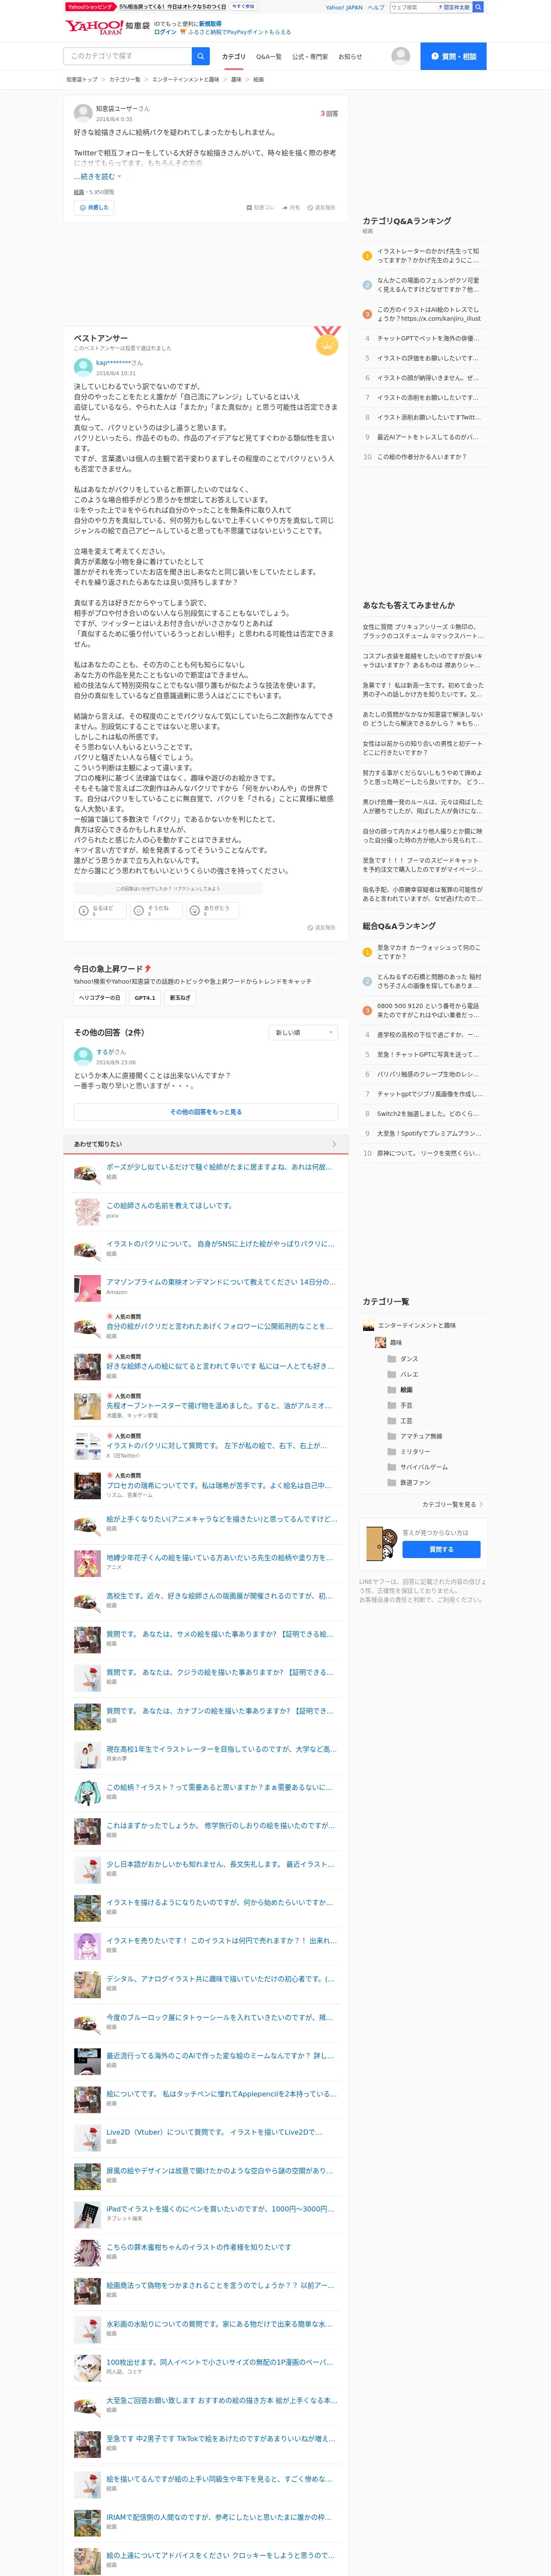The width and height of the screenshot is (551, 2576).
Task: Click the なるほど reaction face
Action: pyautogui.click(x=84, y=910)
